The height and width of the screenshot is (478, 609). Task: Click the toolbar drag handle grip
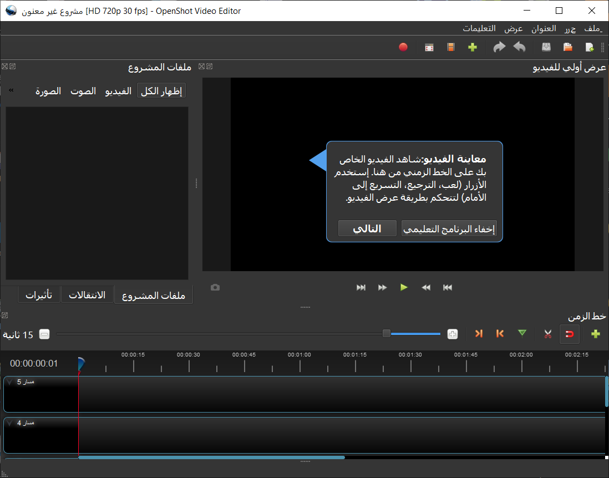pos(603,47)
